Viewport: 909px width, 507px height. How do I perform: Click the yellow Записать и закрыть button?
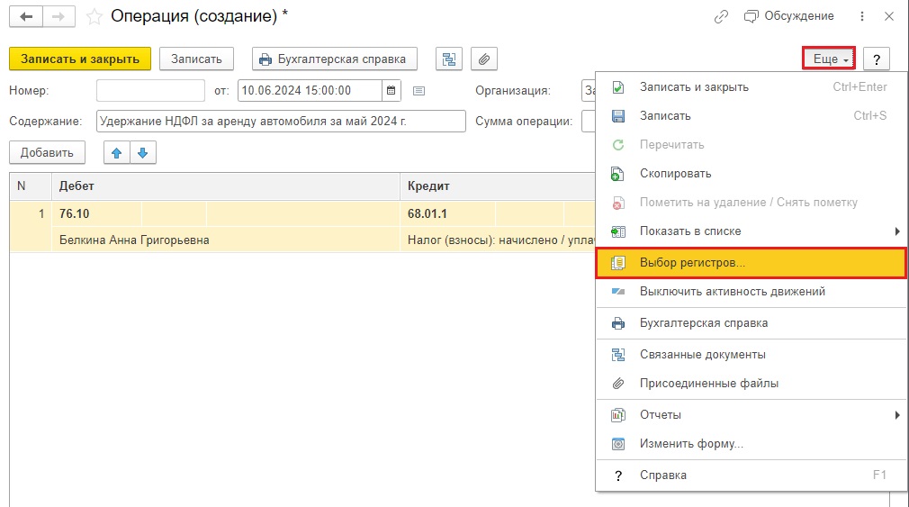80,59
